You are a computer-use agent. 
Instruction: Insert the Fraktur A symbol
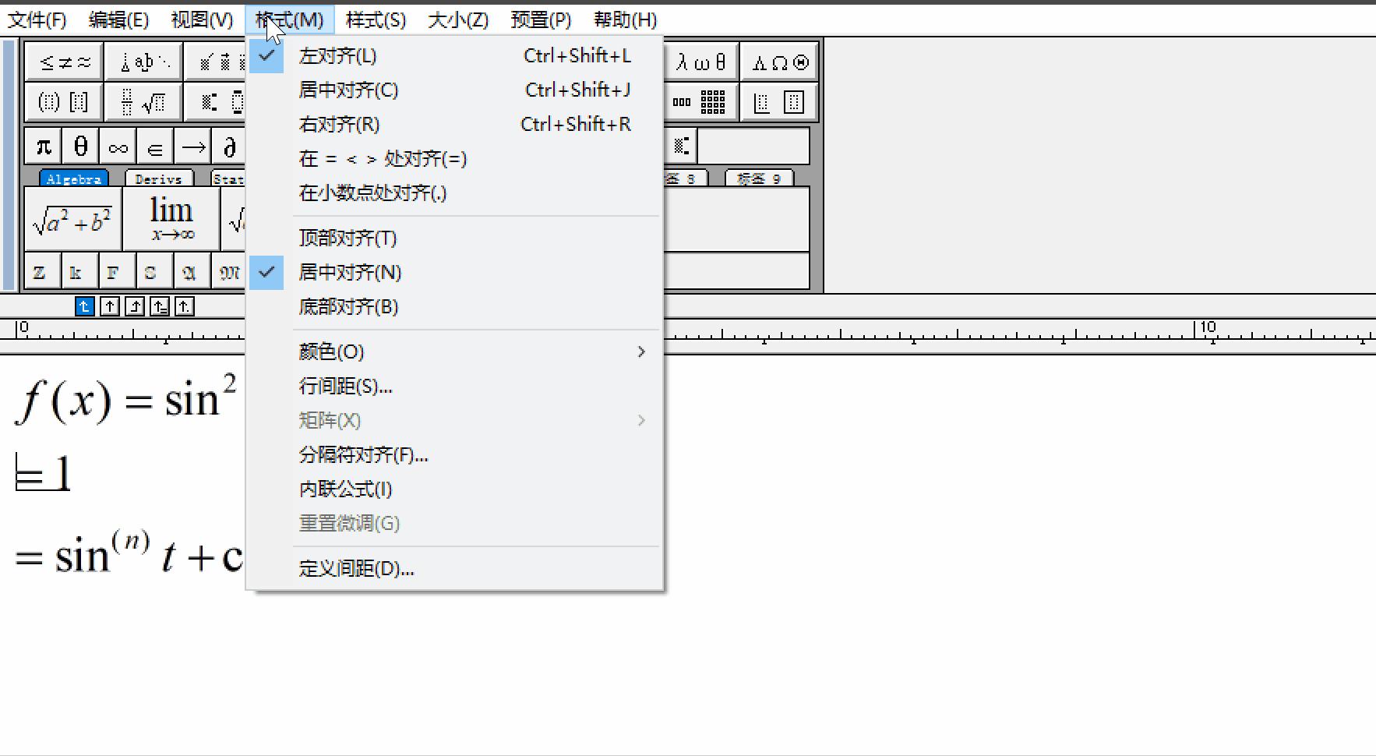click(x=192, y=272)
